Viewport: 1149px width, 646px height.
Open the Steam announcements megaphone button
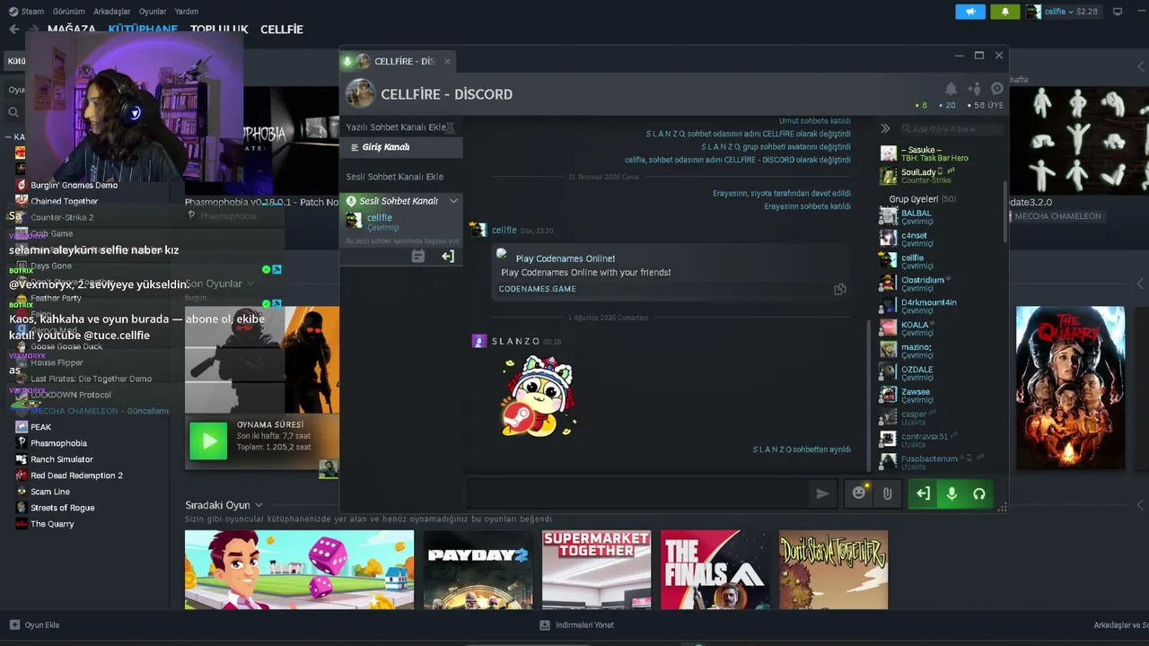[970, 12]
